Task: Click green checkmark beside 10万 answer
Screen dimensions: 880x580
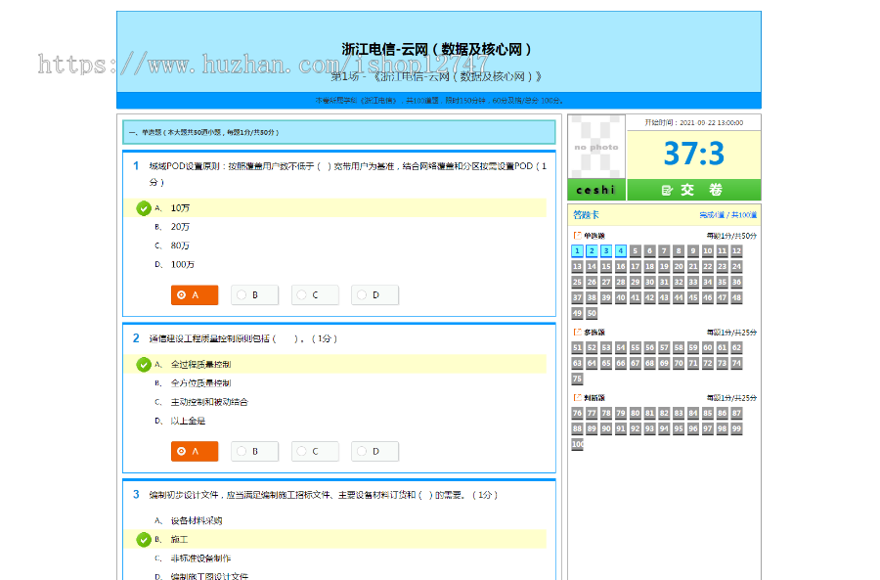Action: click(144, 208)
